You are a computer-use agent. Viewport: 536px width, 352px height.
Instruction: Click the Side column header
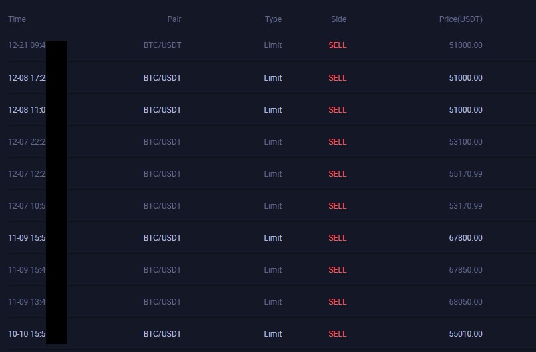[338, 19]
